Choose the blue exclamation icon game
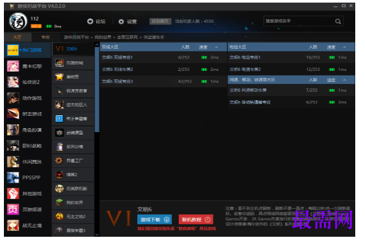 [x=60, y=119]
